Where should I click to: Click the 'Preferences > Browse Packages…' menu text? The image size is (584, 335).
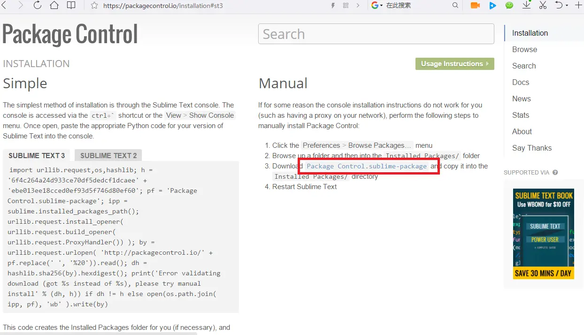357,145
